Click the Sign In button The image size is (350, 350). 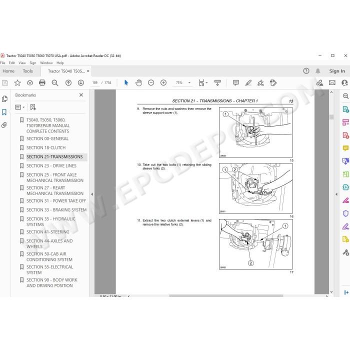coord(337,71)
